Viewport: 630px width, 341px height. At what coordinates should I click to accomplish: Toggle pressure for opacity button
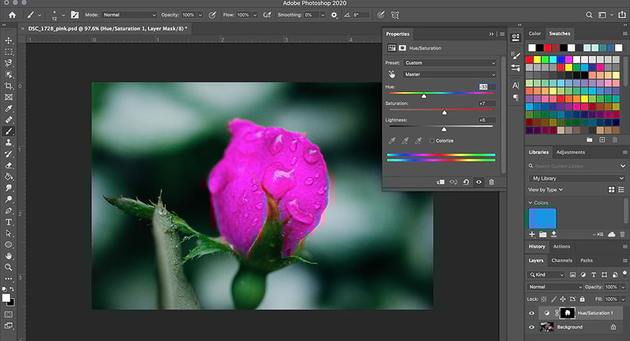coord(212,15)
